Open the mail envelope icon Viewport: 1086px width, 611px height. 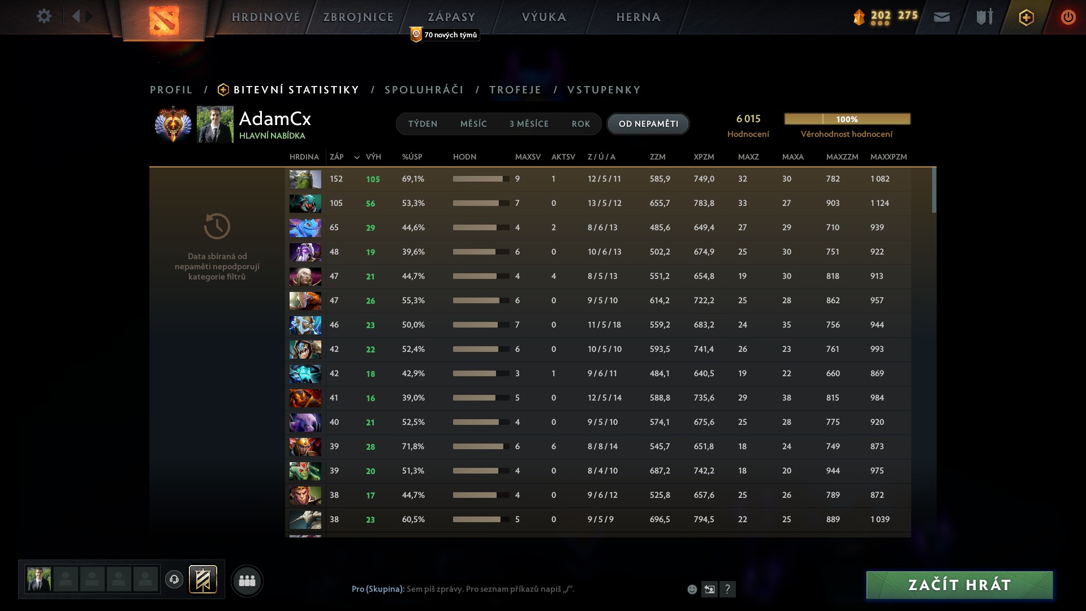(942, 17)
